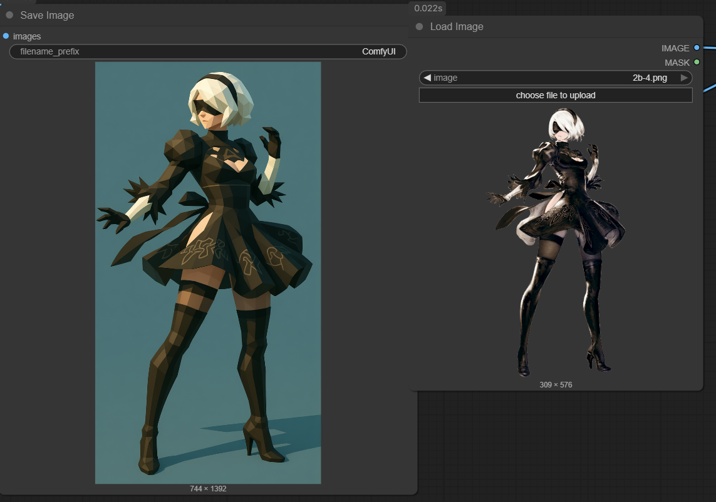The height and width of the screenshot is (502, 716).
Task: Click the 0.022s execution time badge
Action: 428,8
